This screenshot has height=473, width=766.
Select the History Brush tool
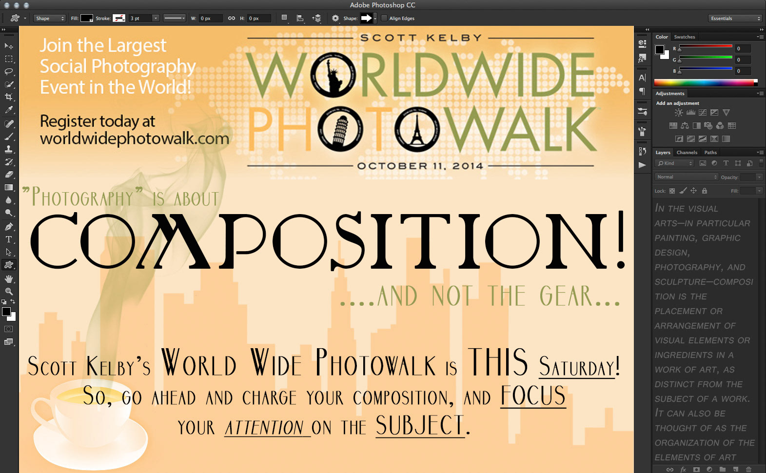coord(9,162)
